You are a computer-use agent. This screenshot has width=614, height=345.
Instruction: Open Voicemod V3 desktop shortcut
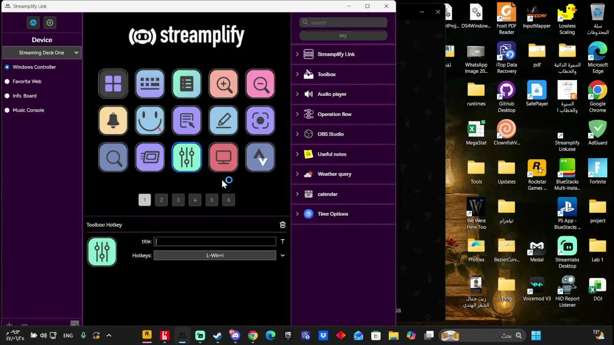click(x=537, y=289)
